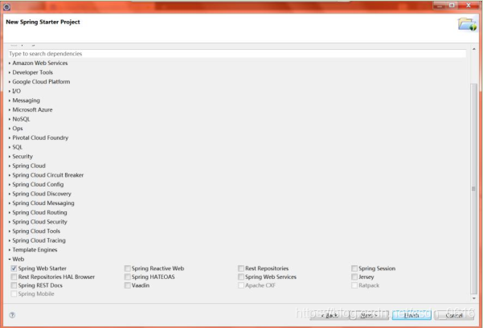Image resolution: width=483 pixels, height=328 pixels.
Task: Expand Spring Cloud Circuit Breaker
Action: point(10,175)
